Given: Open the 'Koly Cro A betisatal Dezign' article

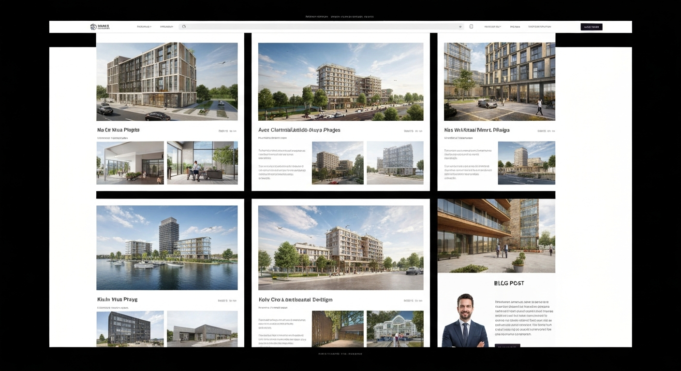Looking at the screenshot, I should pos(295,300).
